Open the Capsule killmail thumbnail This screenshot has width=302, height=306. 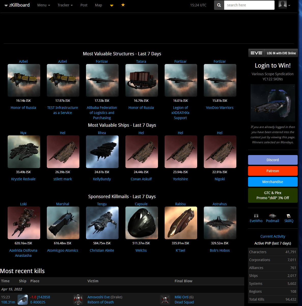pyautogui.click(x=142, y=223)
